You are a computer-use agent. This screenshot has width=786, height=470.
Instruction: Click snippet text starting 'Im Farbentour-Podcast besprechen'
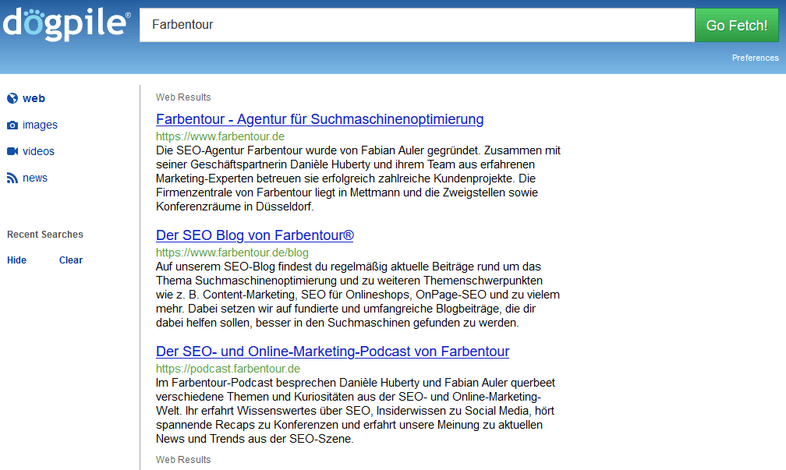coord(356,411)
